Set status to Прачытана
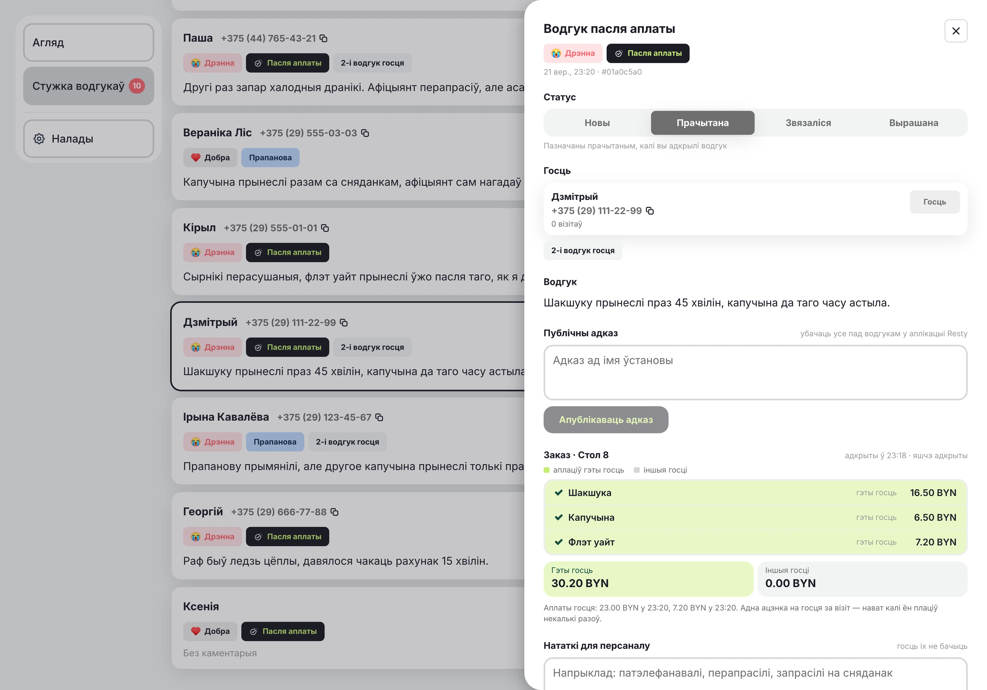987x690 pixels. [x=703, y=123]
